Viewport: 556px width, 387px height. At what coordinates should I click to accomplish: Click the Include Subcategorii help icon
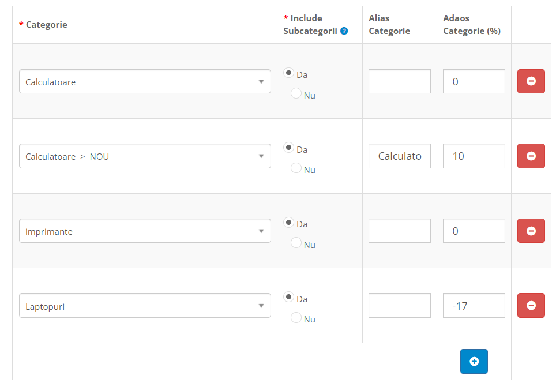344,31
